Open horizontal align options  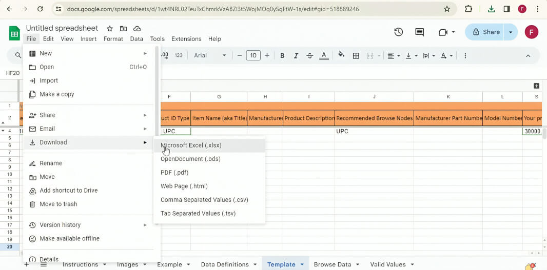point(394,55)
